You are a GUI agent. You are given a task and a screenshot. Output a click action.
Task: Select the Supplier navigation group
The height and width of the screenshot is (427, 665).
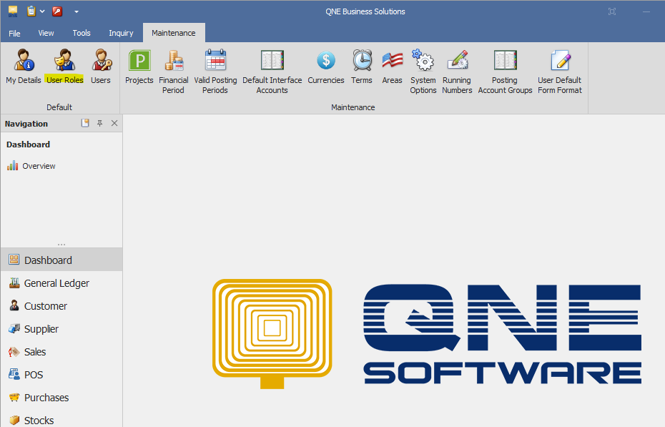[61, 328]
